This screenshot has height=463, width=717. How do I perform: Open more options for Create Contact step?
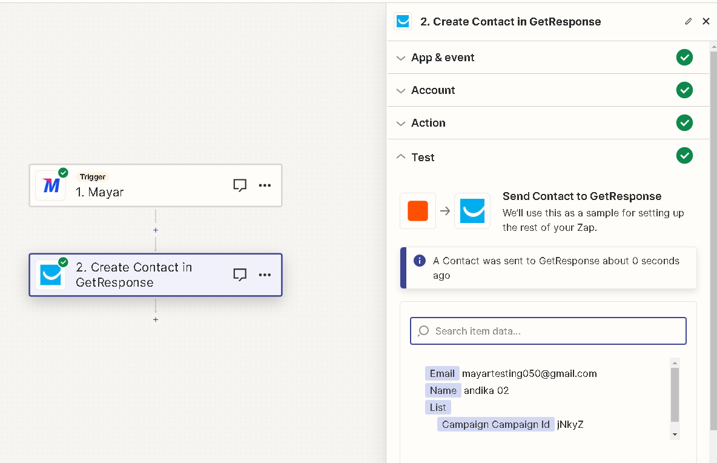coord(265,275)
